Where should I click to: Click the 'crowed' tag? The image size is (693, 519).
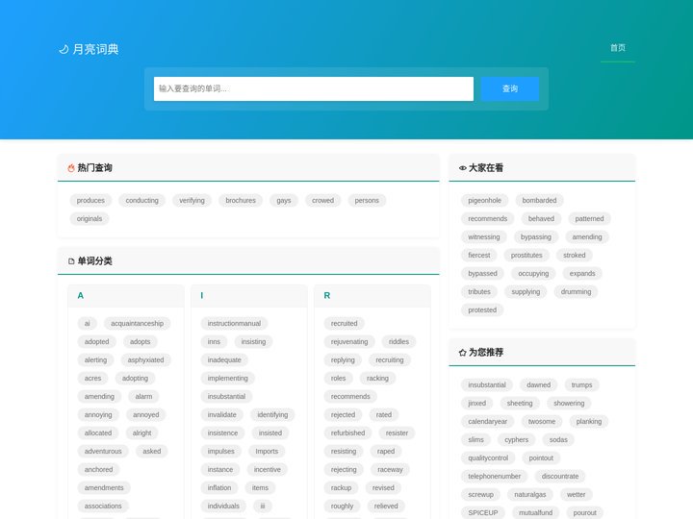[322, 200]
